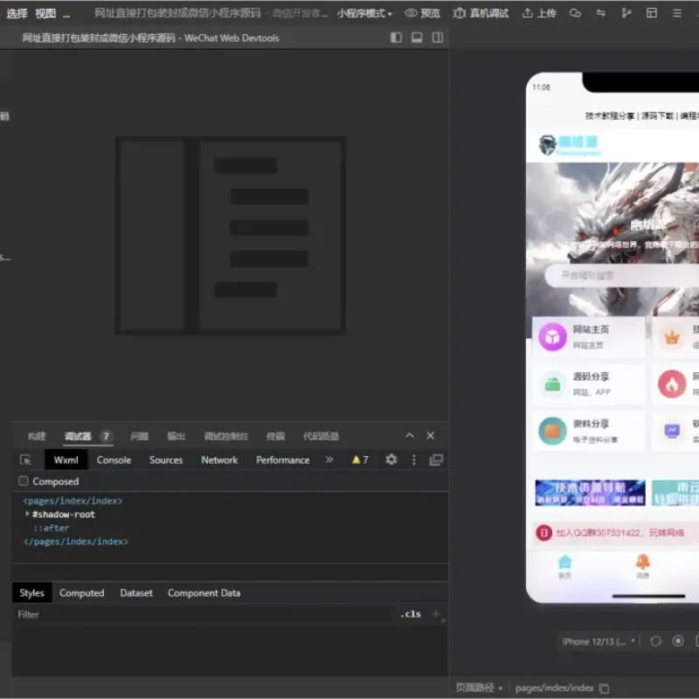Viewport: 699px width, 699px height.
Task: Open the overflow menu next to 视图
Action: 66,14
